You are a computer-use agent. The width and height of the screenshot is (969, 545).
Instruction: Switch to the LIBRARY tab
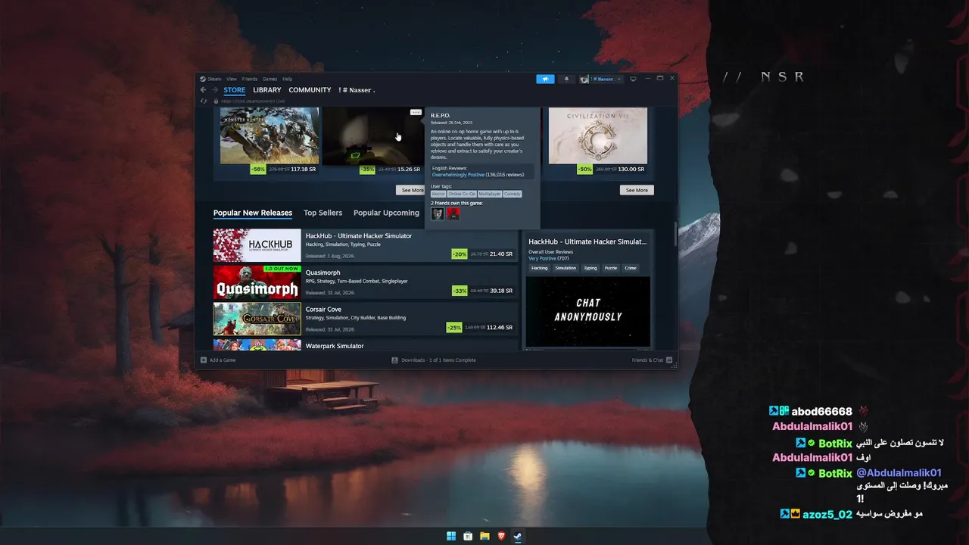(x=267, y=90)
